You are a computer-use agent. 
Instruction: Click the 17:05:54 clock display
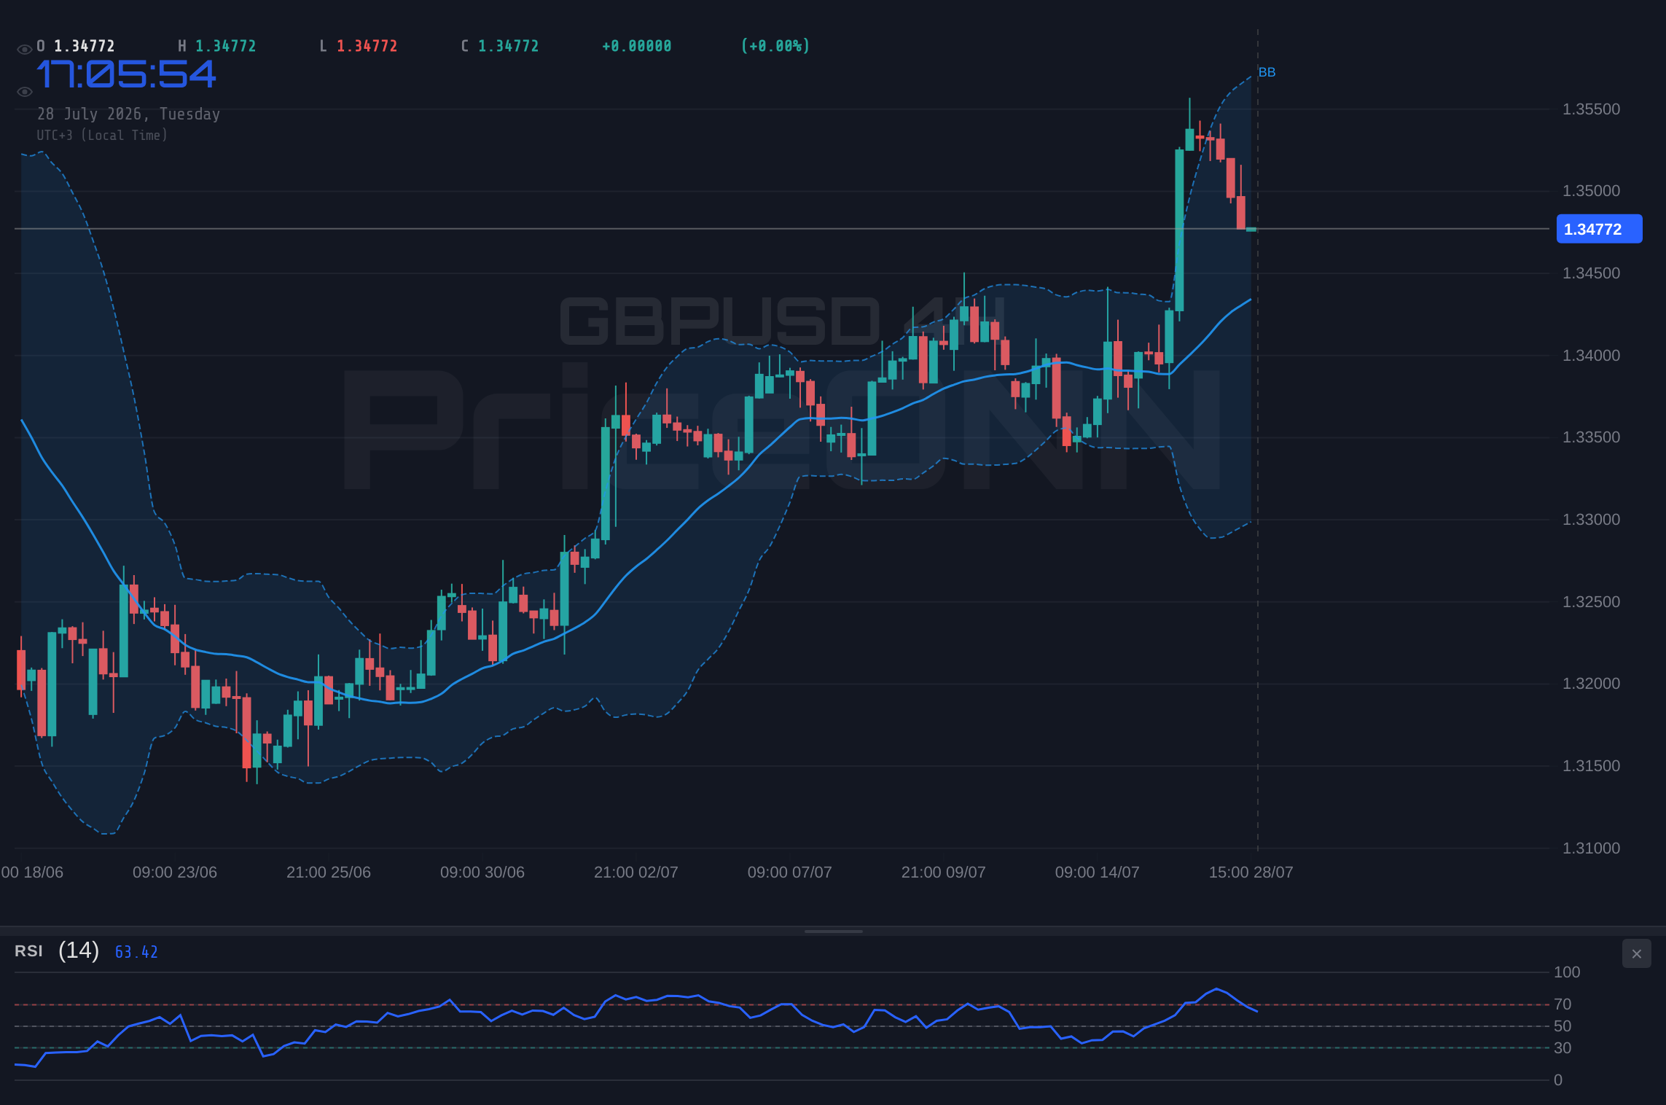coord(127,74)
